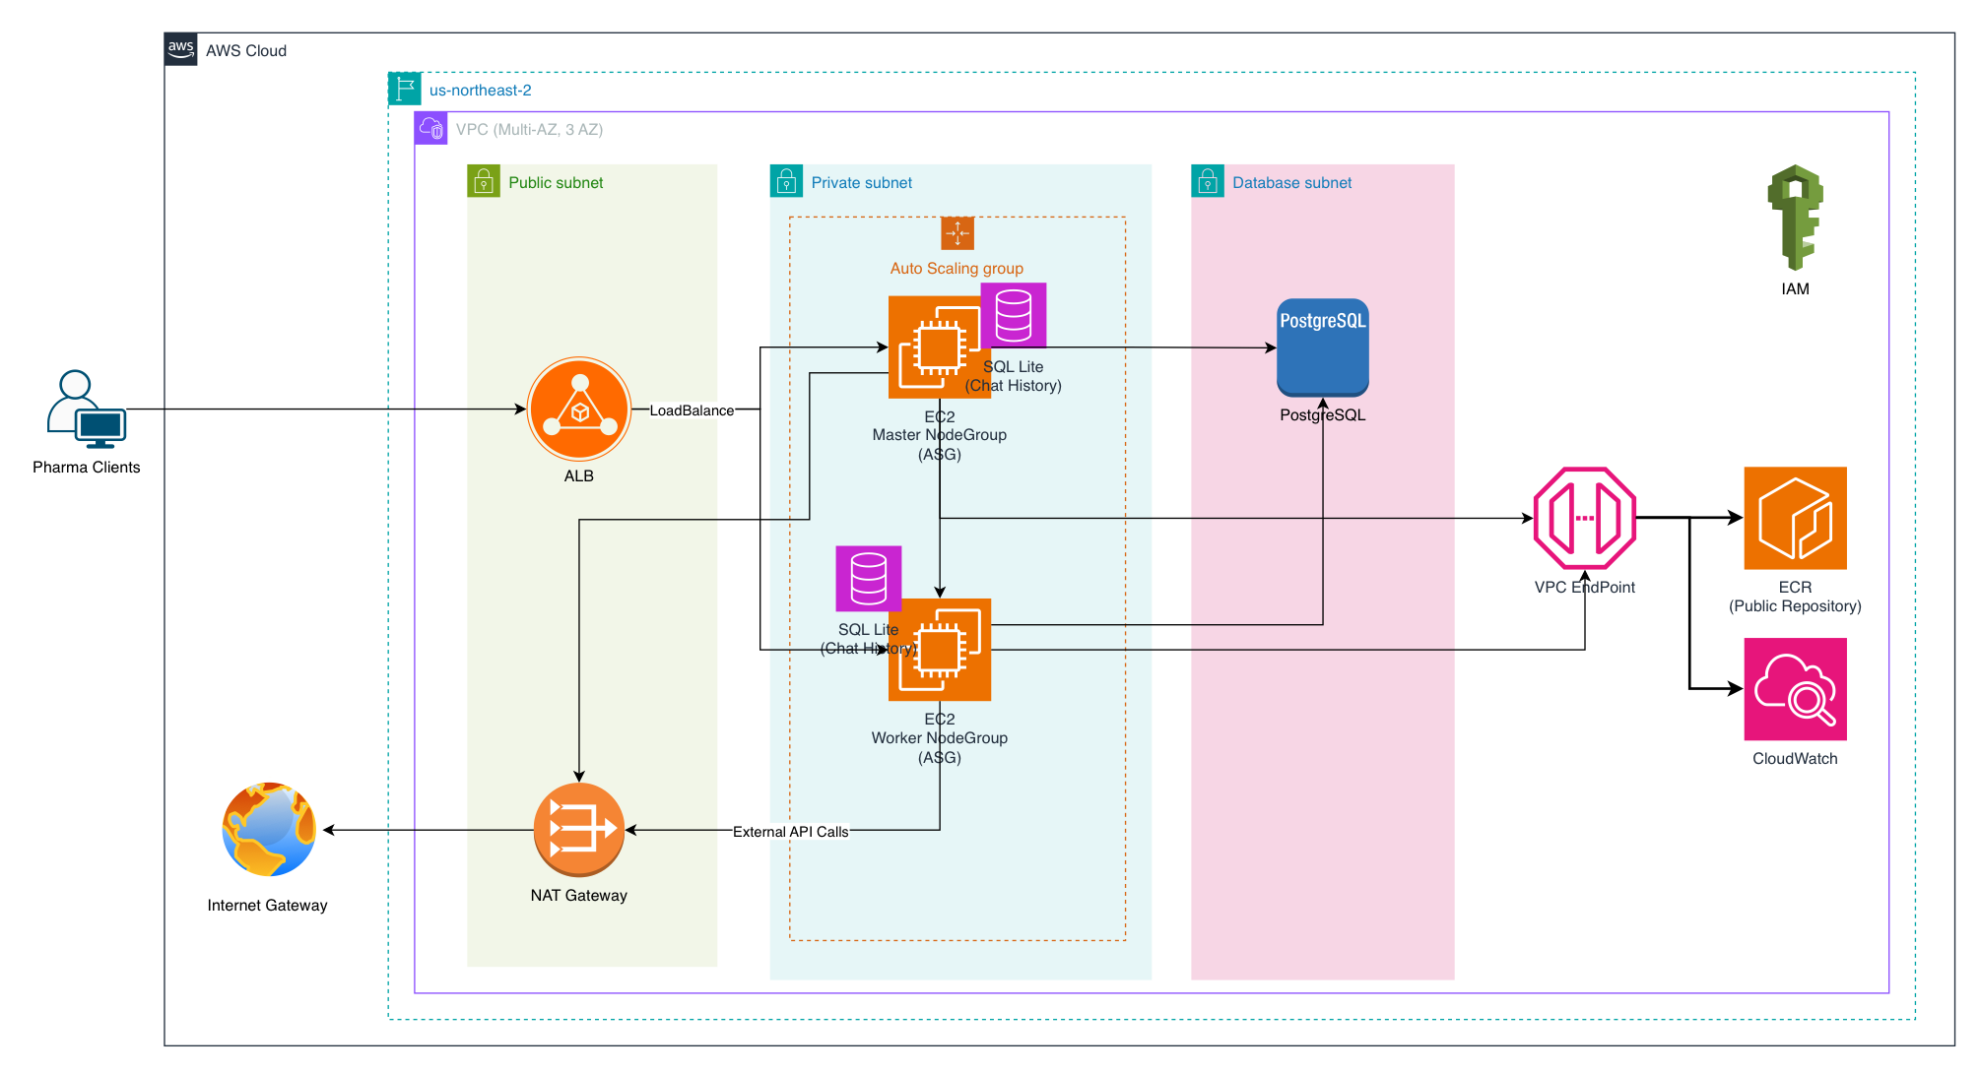
Task: Click the Auto Scaling group label
Action: [x=957, y=268]
